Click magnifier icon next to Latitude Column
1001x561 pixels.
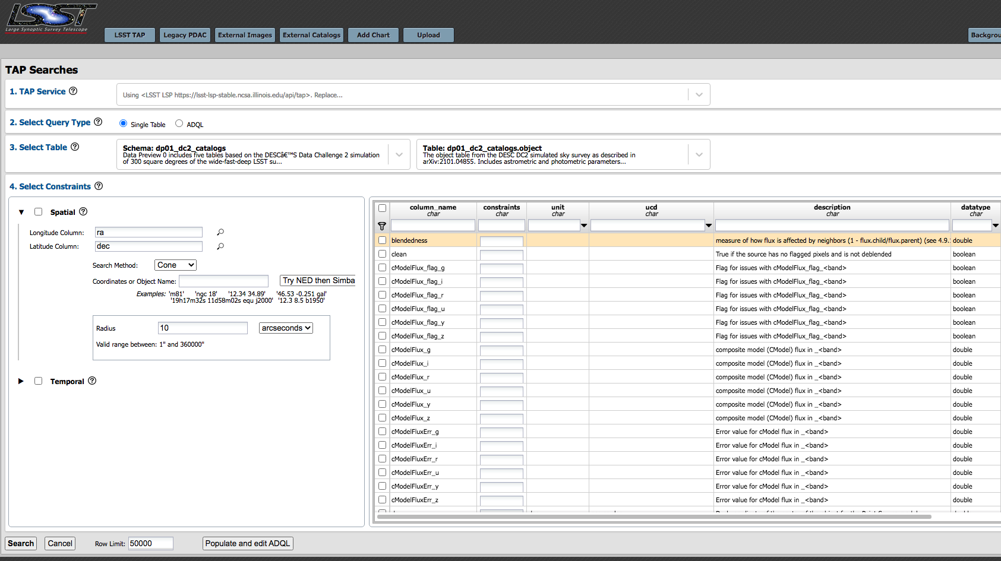click(220, 246)
